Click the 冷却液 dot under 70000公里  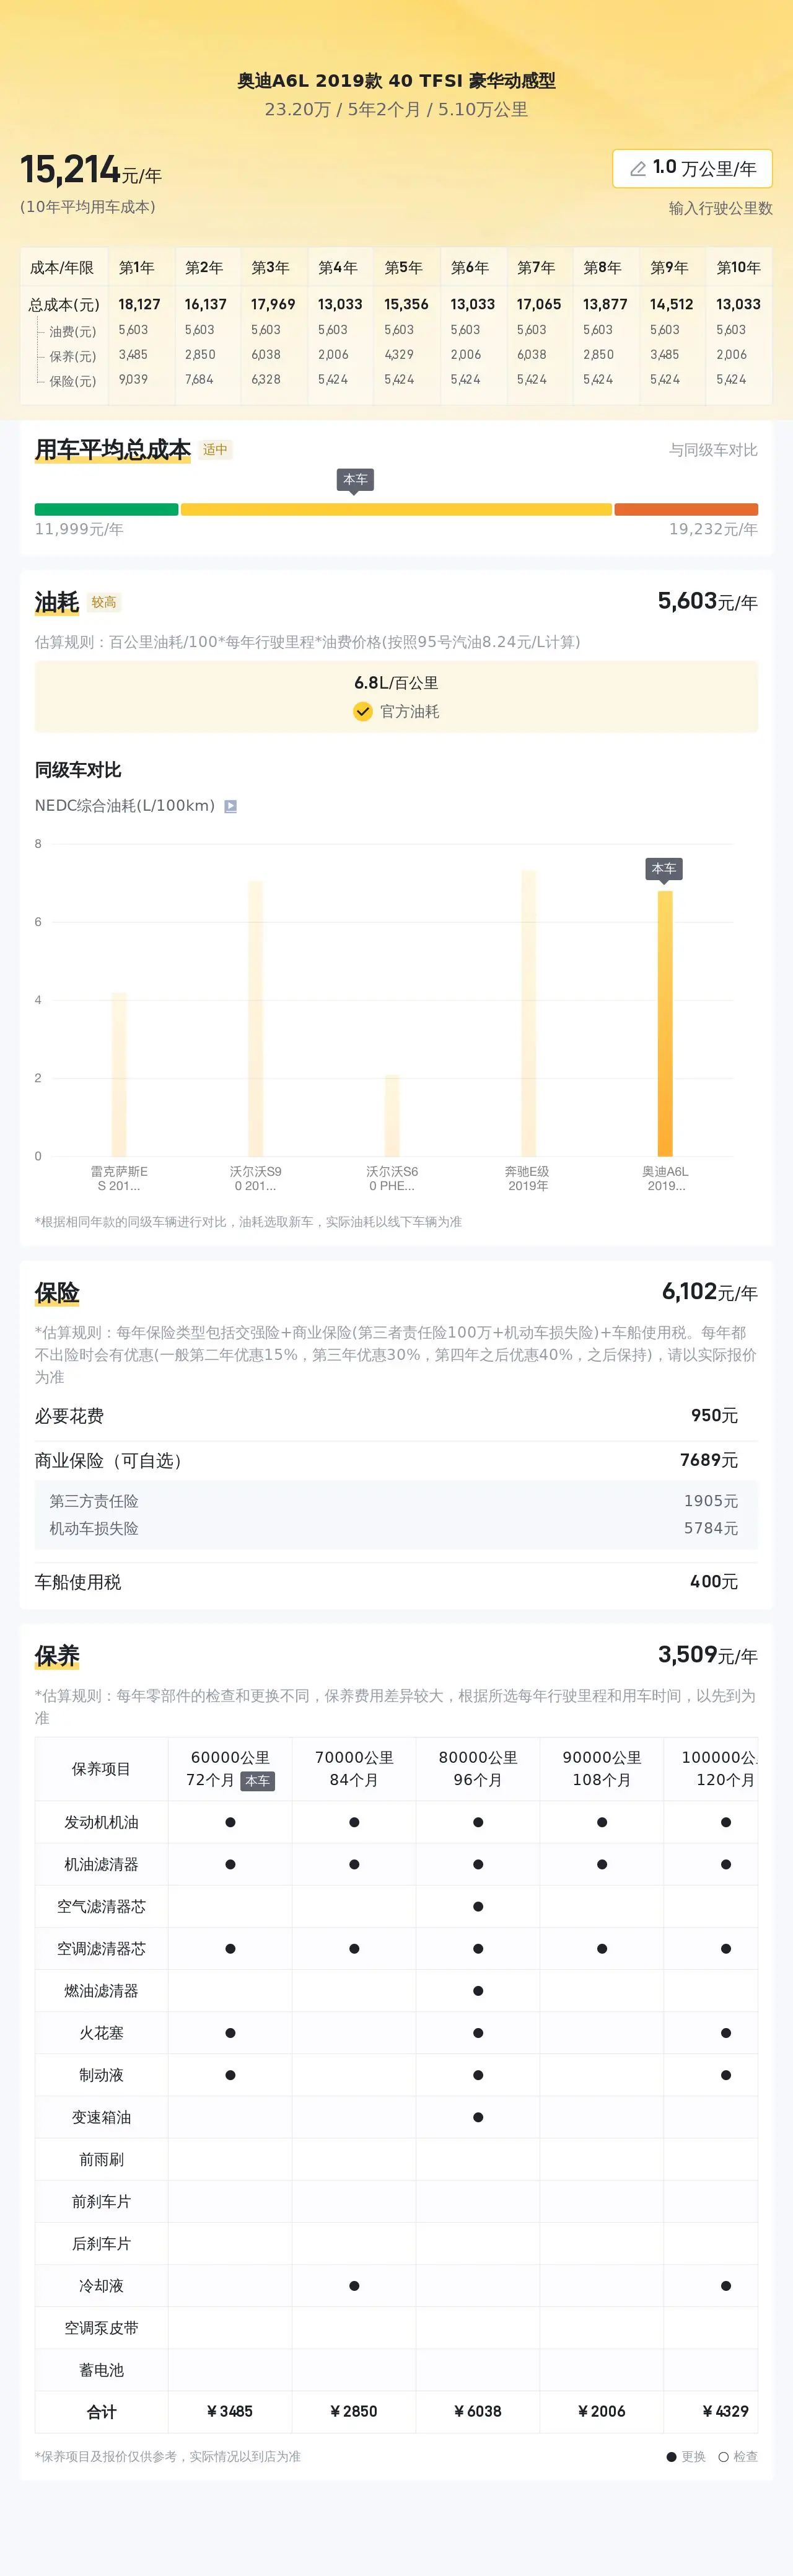tap(354, 2286)
